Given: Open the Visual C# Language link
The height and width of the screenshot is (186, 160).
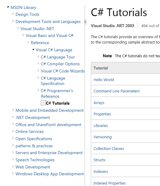Looking at the screenshot, I should point(54,50).
